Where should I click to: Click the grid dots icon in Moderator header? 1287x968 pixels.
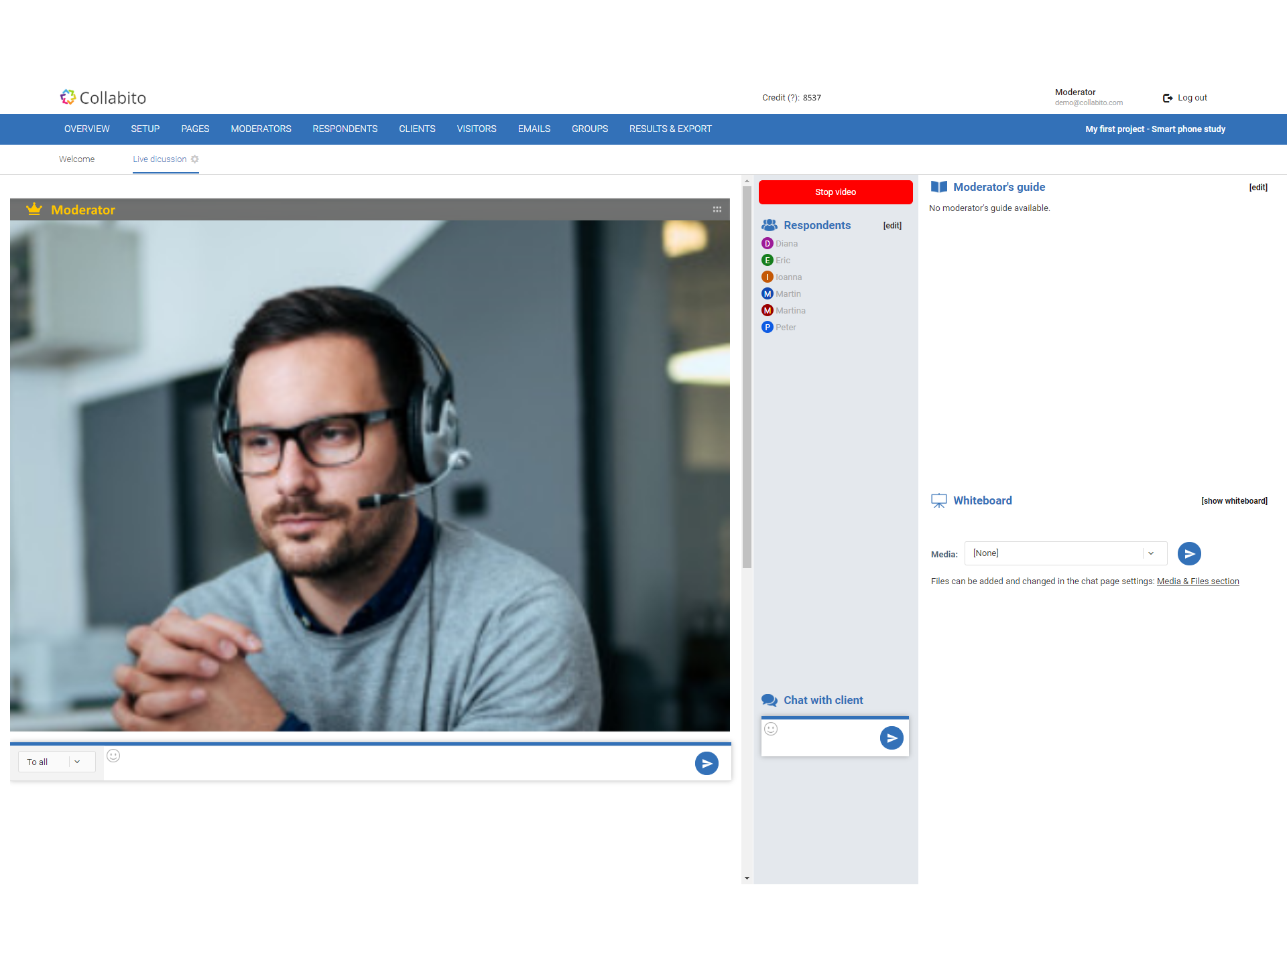[x=717, y=210]
